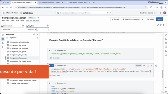
Task: Run the merge_delta_lake cell
Action: [50, 66]
